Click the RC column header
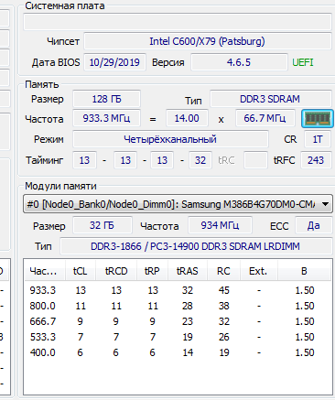The width and height of the screenshot is (335, 400). (x=223, y=271)
